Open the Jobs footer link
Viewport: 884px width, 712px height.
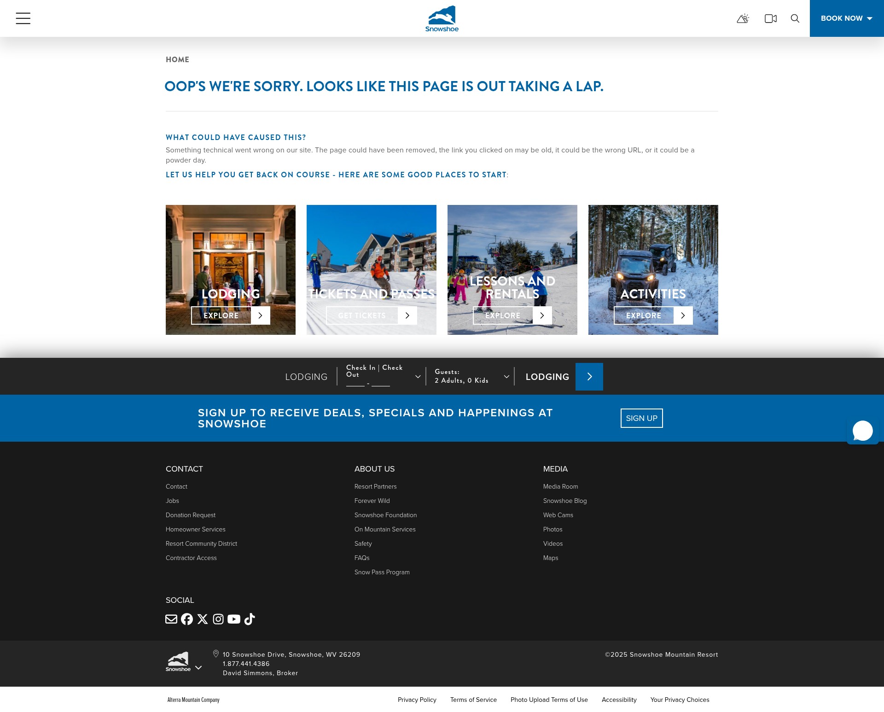point(172,501)
